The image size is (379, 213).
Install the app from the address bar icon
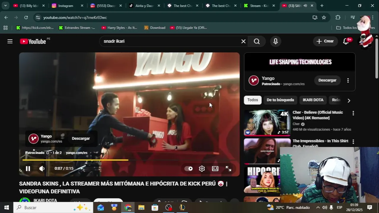315,17
